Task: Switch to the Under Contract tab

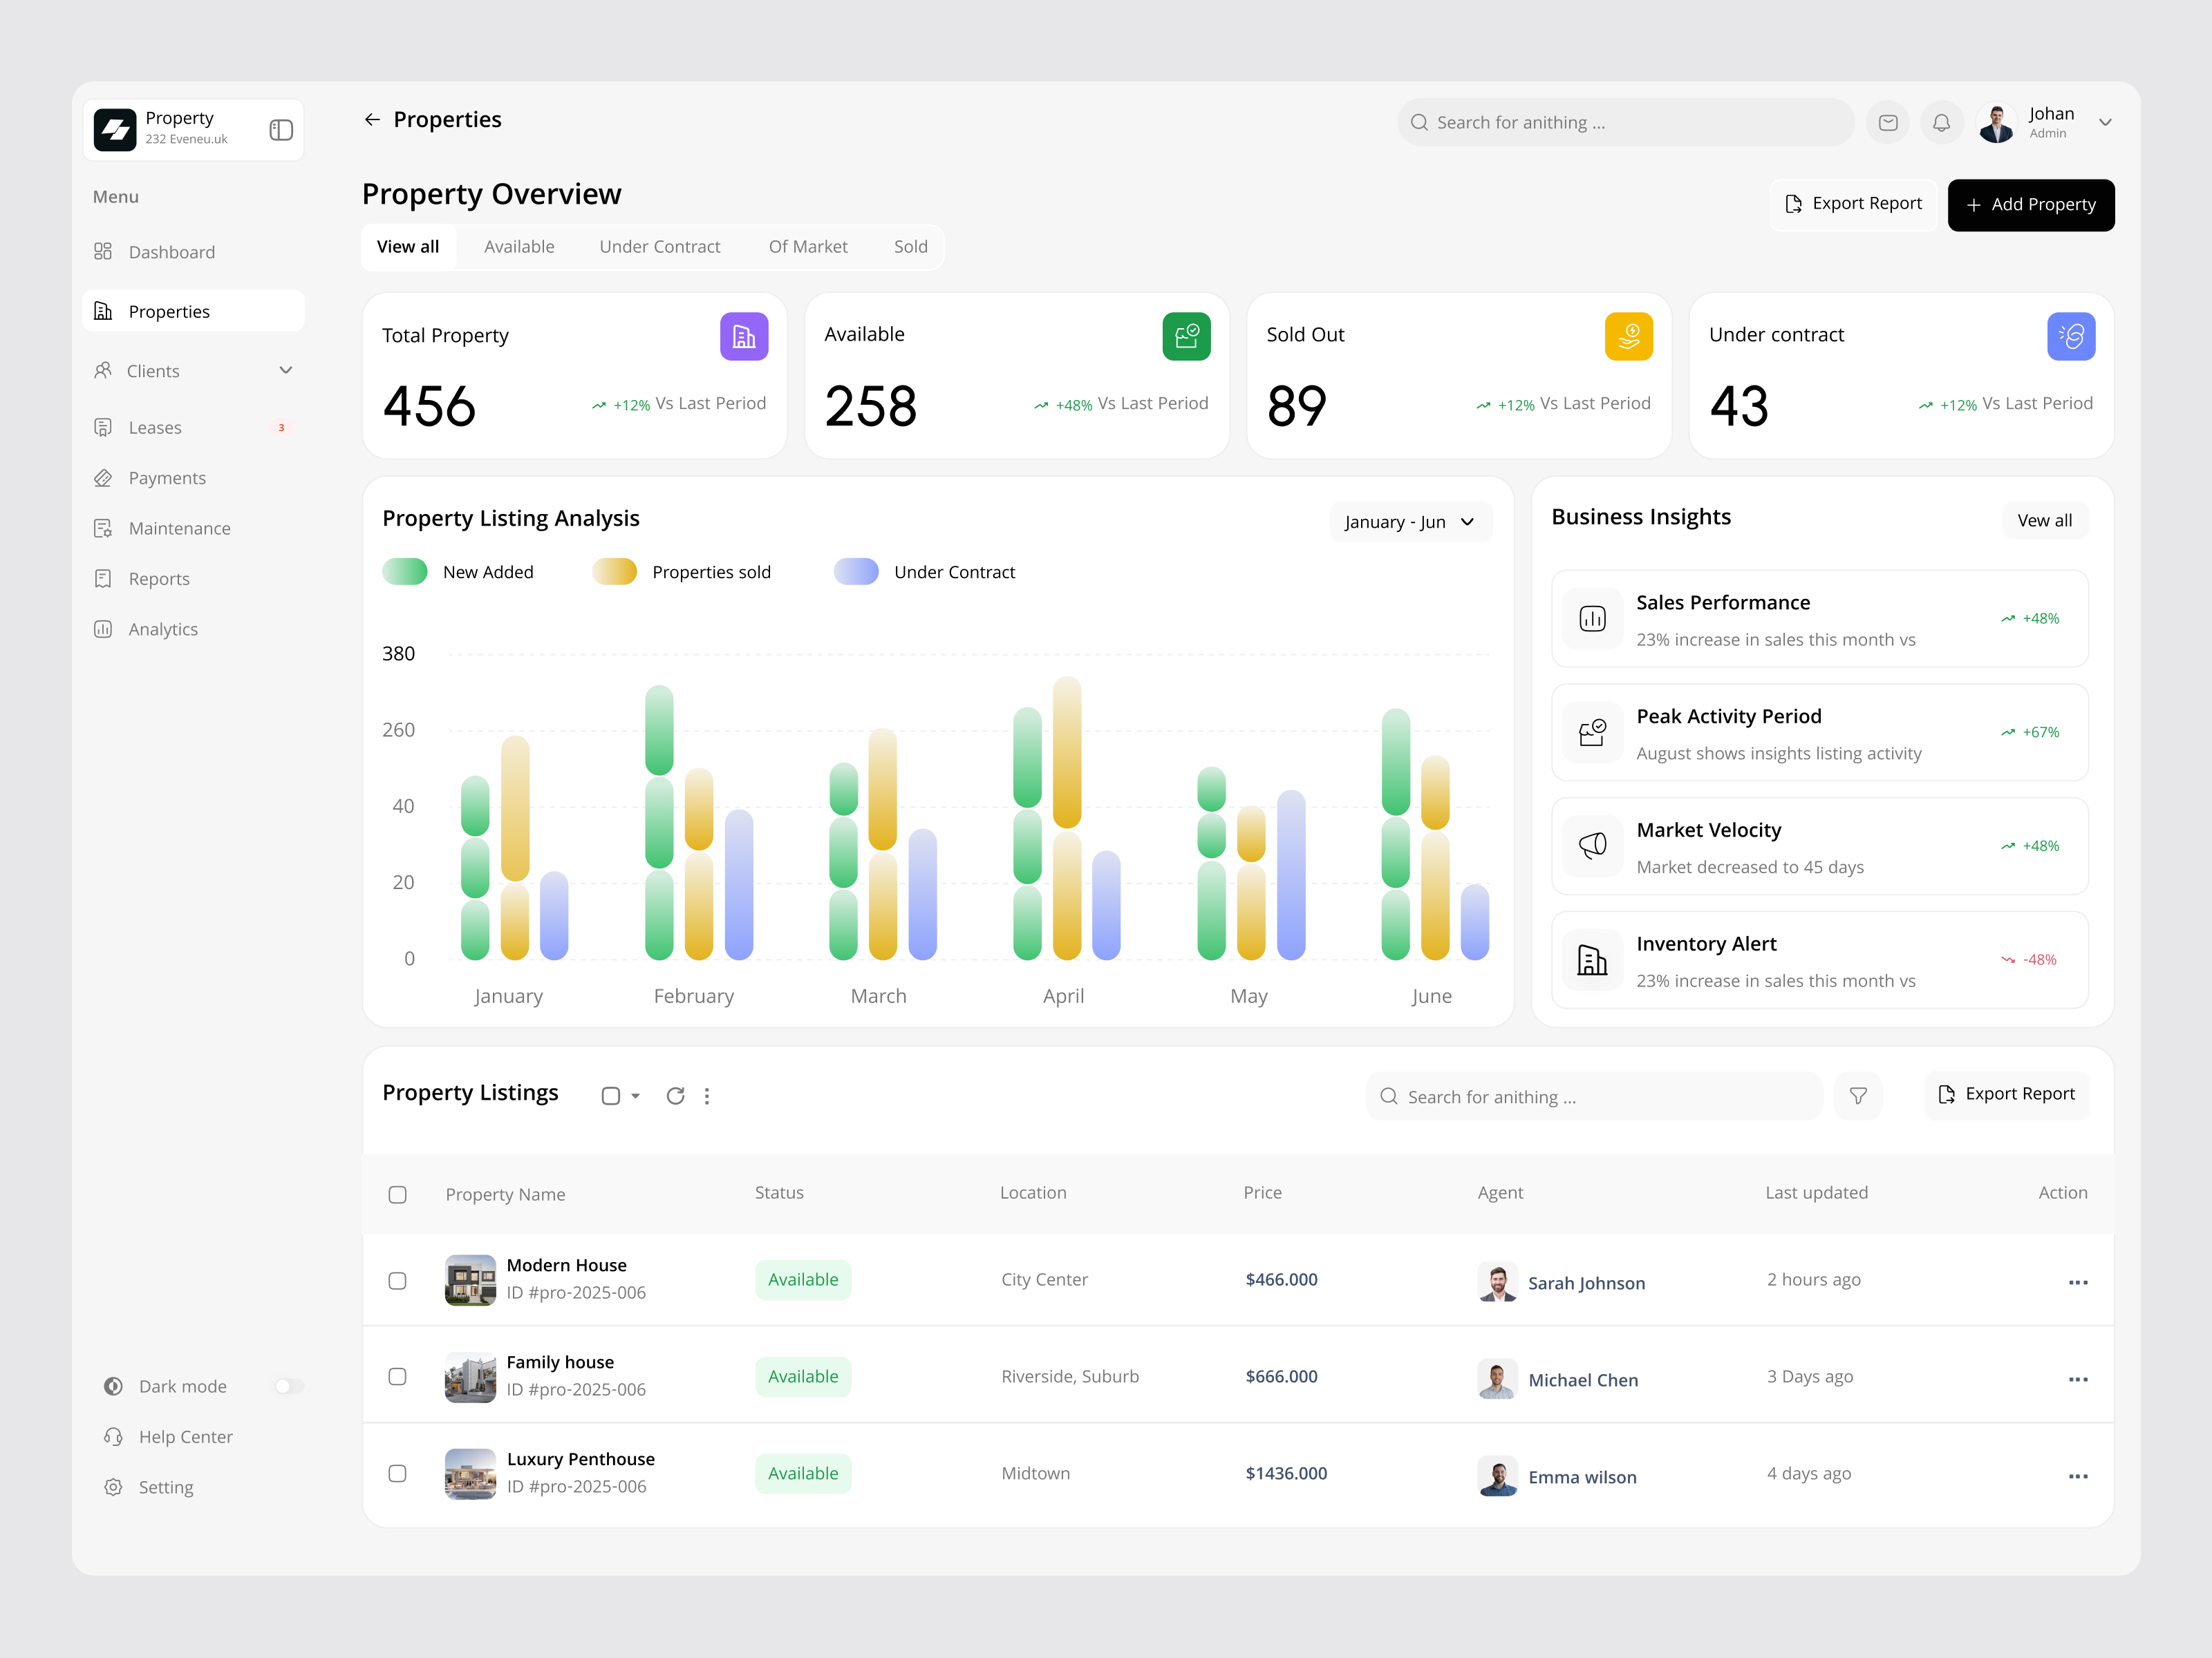Action: pos(660,246)
